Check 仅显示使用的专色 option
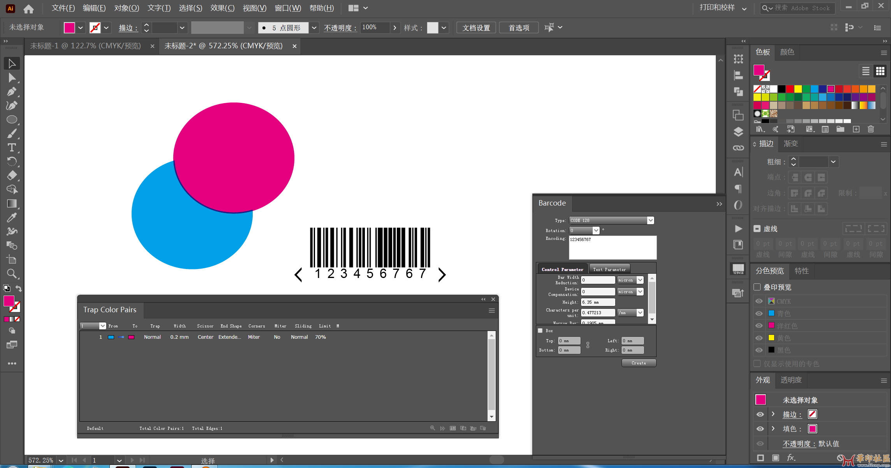 (757, 364)
